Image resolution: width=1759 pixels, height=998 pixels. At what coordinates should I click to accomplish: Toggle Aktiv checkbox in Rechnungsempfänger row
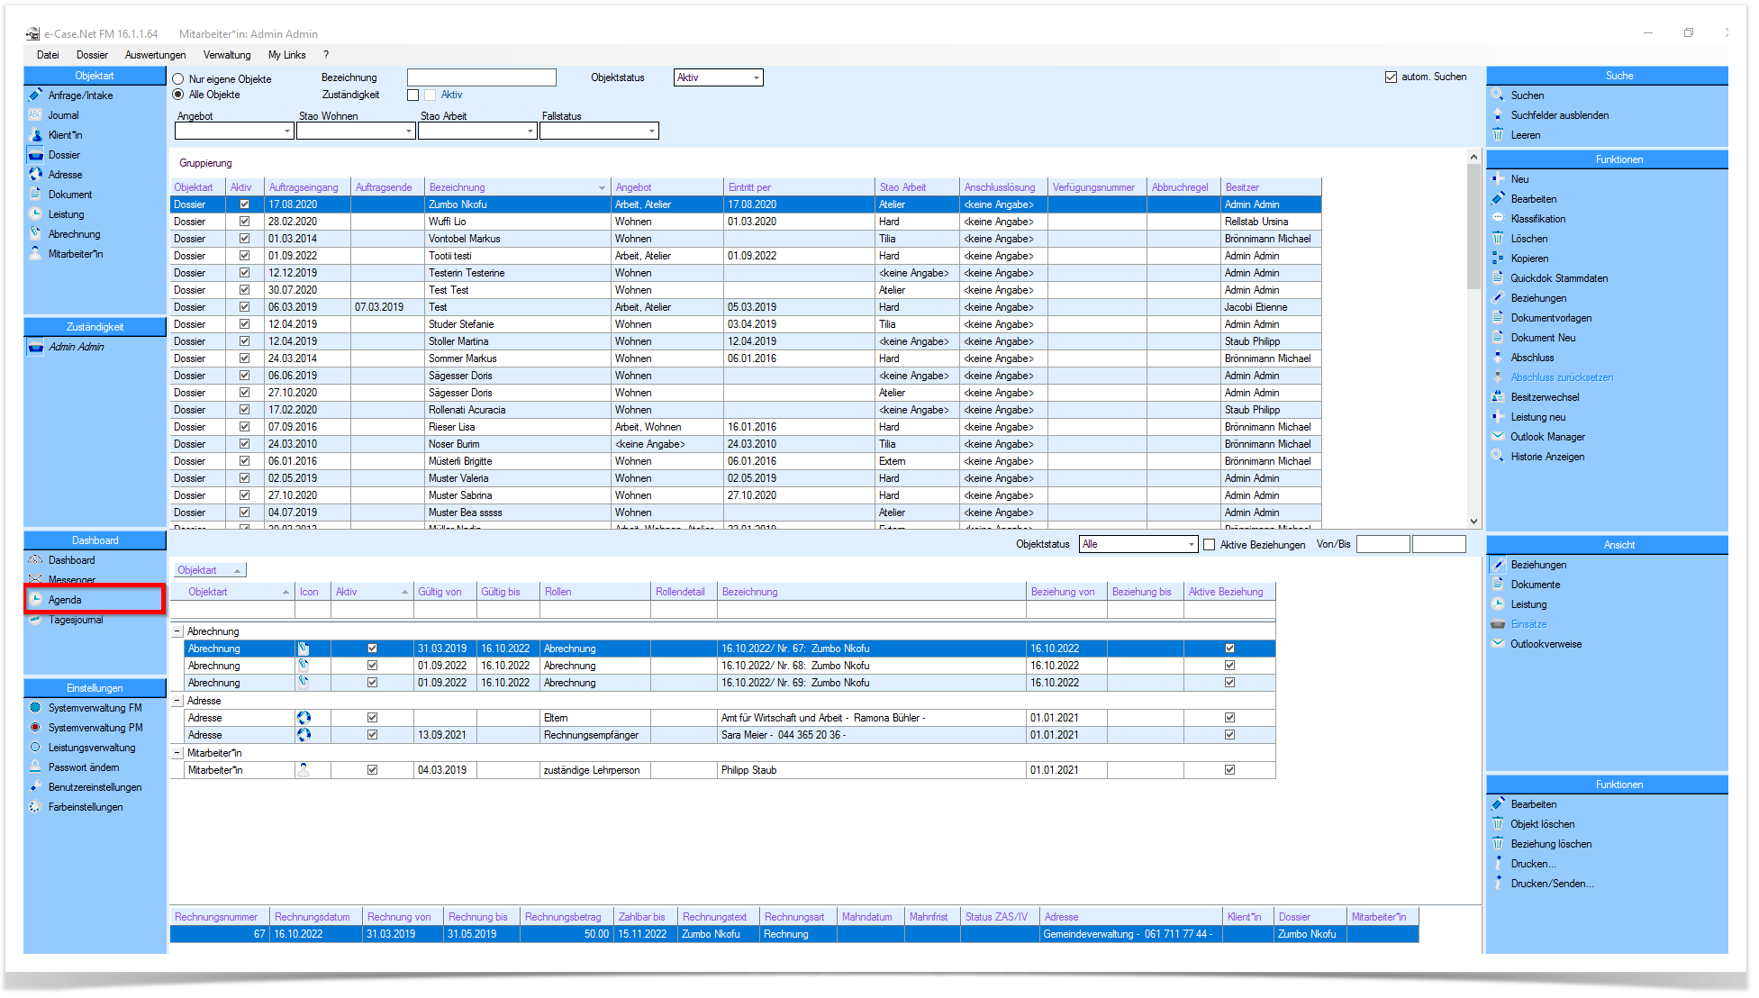pyautogui.click(x=372, y=735)
